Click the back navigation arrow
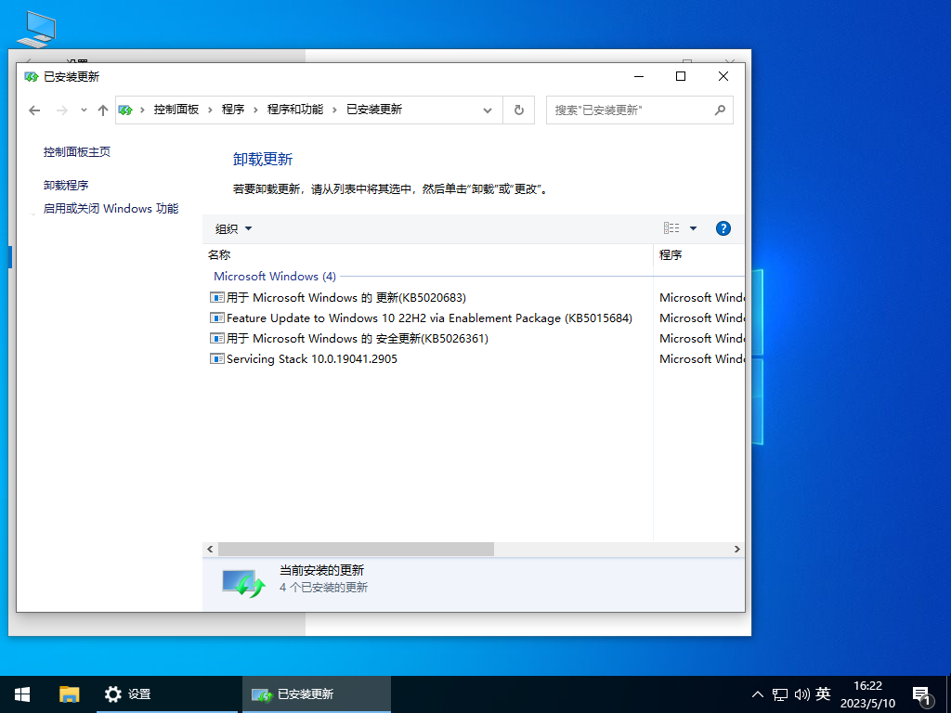The height and width of the screenshot is (713, 951). point(34,110)
